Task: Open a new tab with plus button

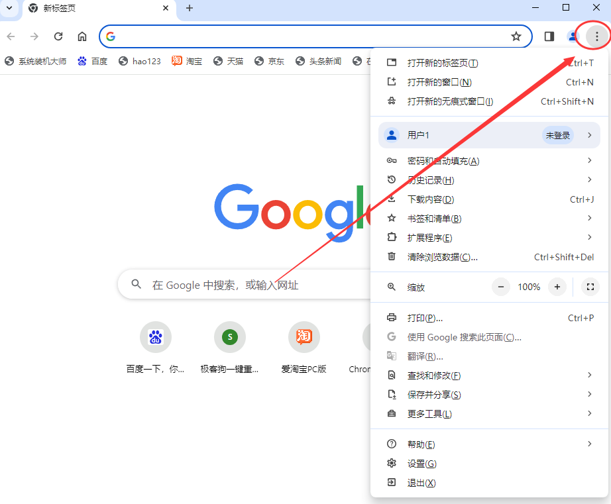Action: [x=190, y=8]
